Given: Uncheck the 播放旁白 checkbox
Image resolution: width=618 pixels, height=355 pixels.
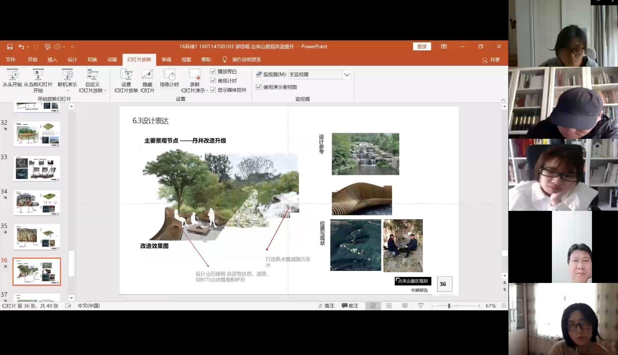Looking at the screenshot, I should [213, 71].
